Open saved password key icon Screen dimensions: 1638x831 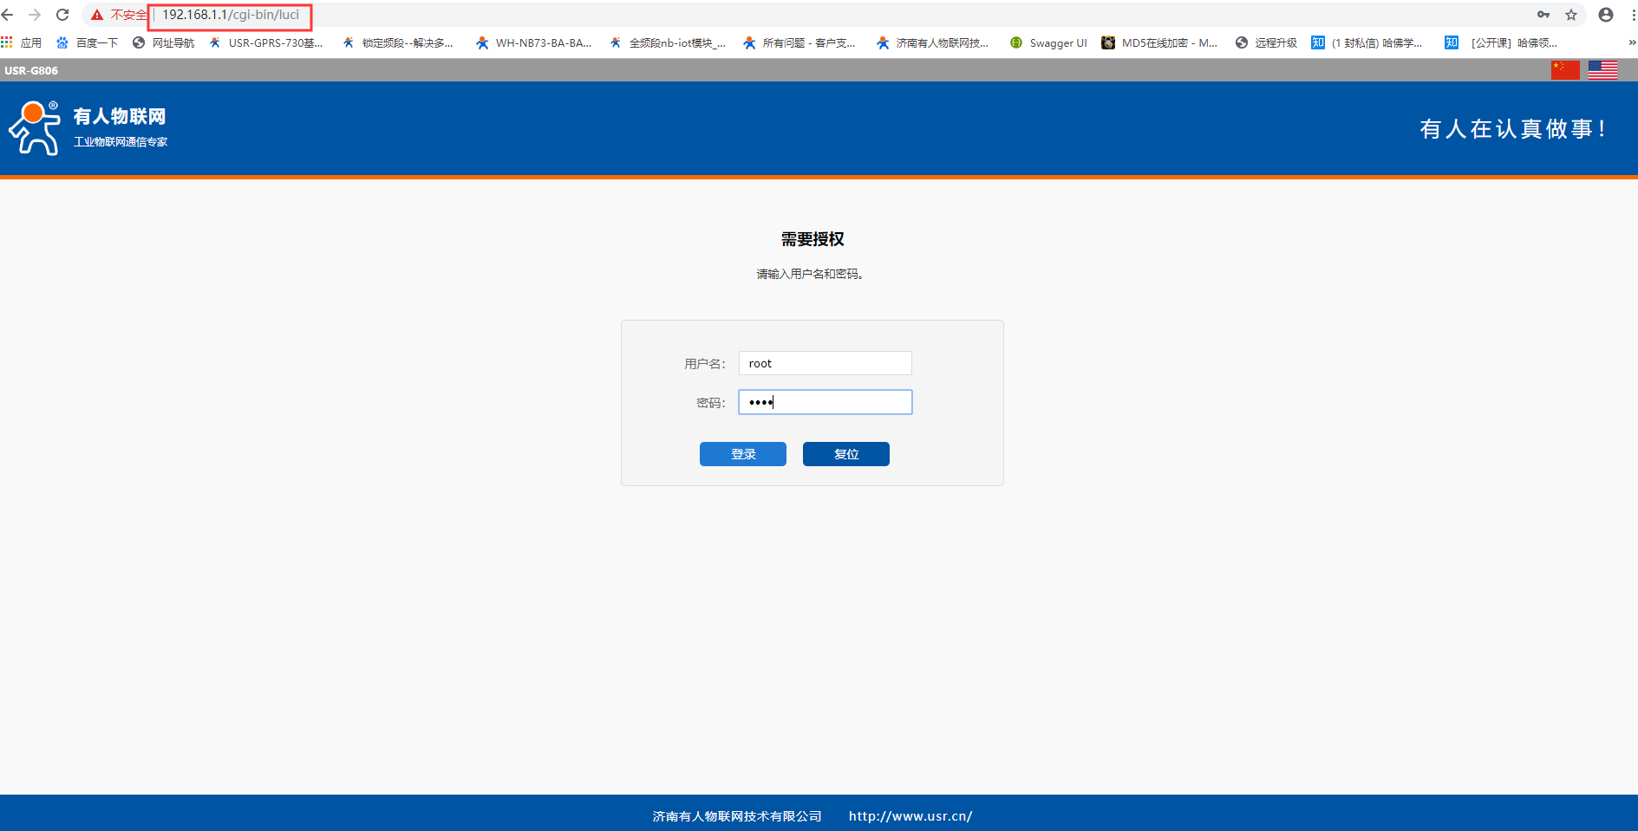(1543, 15)
